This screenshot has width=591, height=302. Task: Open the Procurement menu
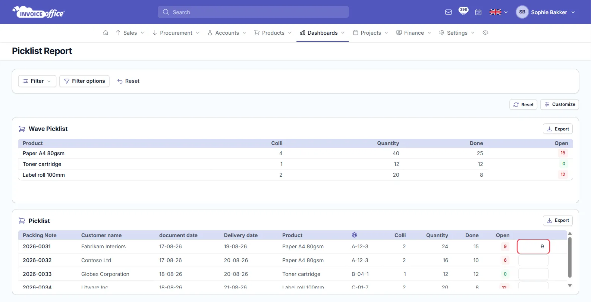(x=176, y=33)
